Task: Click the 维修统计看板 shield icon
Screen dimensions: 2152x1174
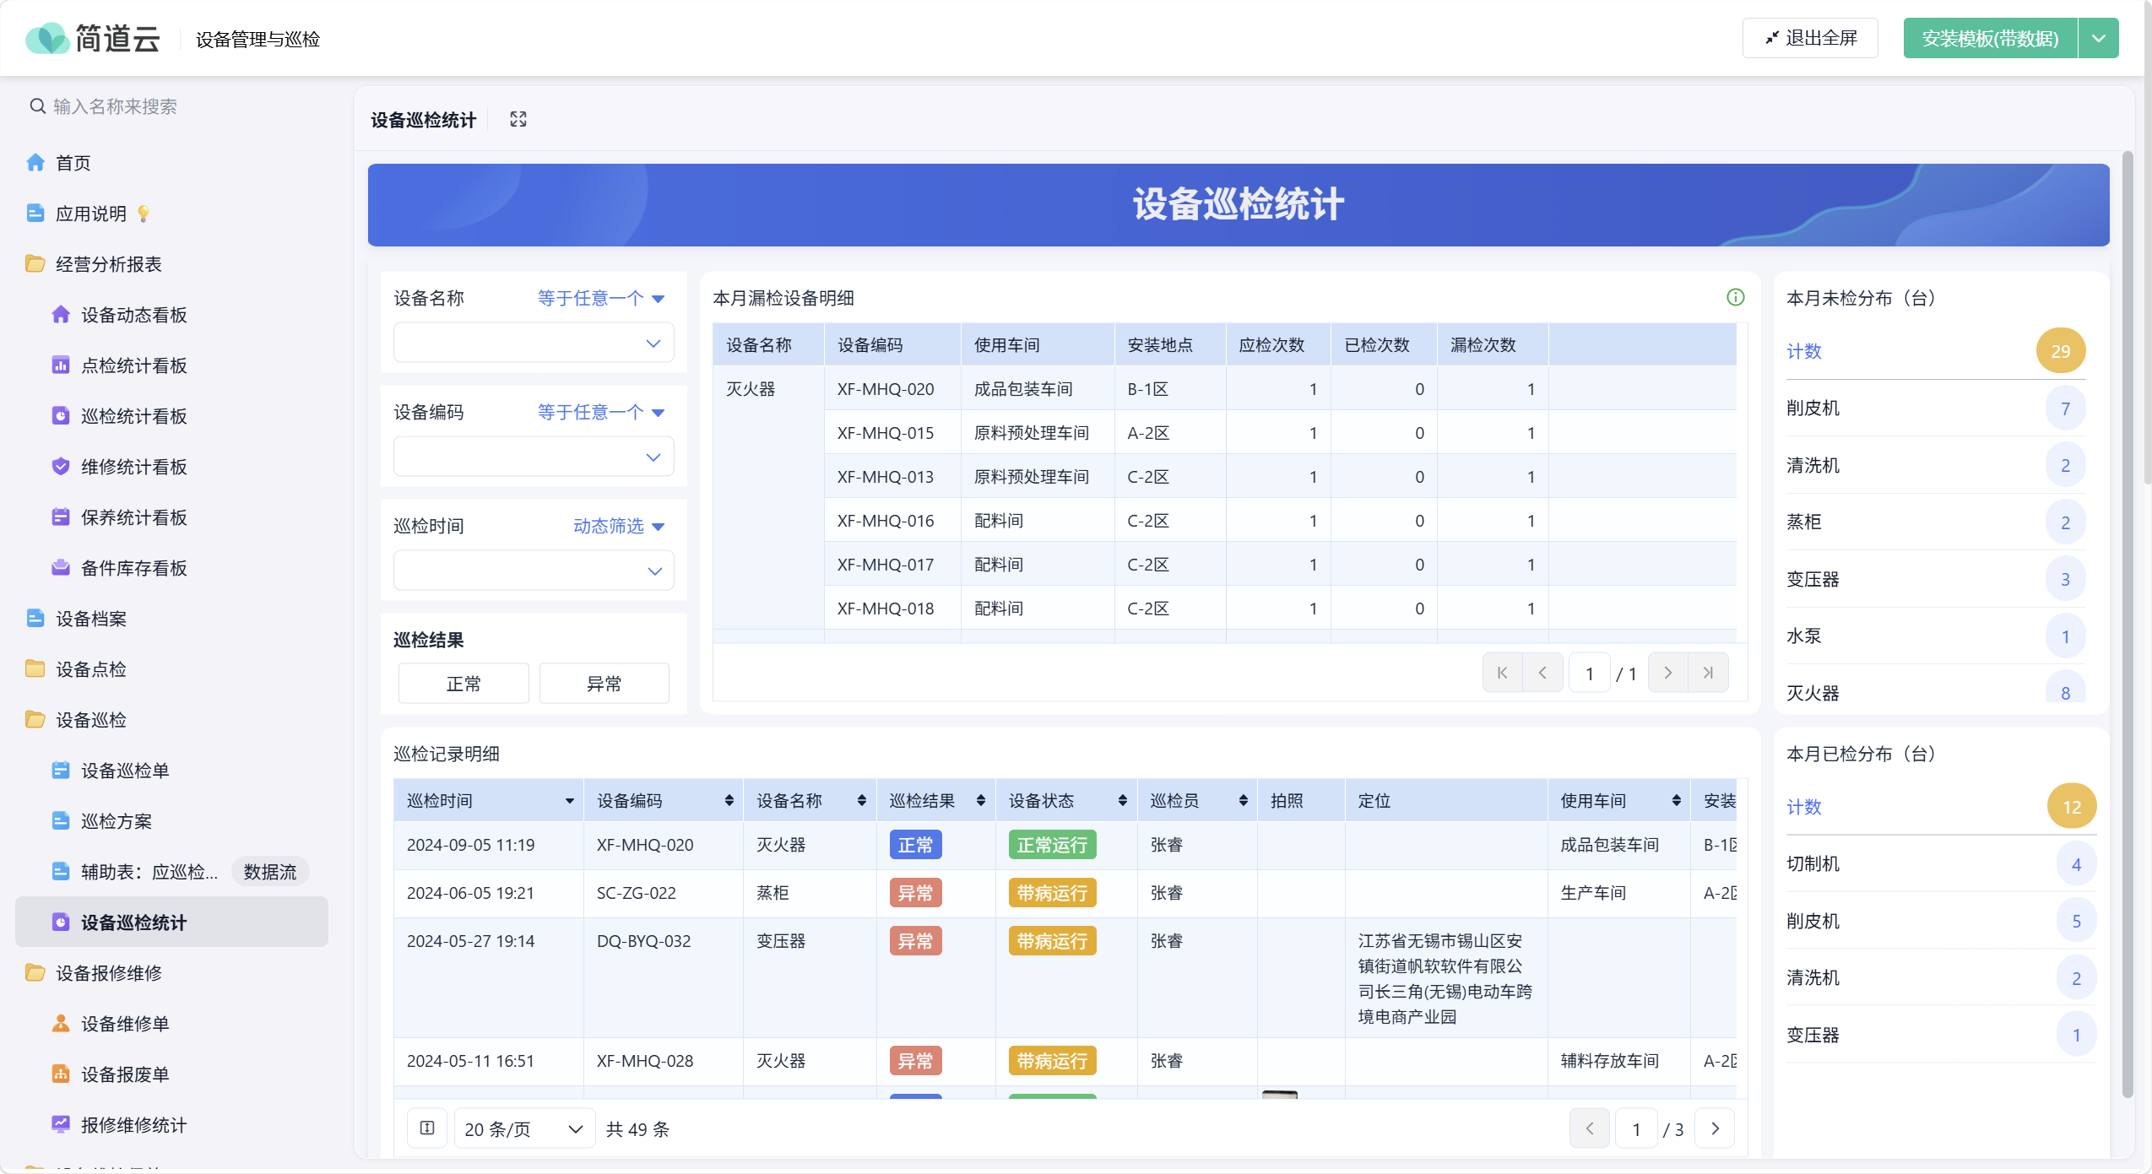Action: coord(61,466)
